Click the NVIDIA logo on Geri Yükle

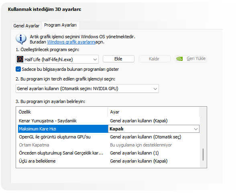point(179,59)
